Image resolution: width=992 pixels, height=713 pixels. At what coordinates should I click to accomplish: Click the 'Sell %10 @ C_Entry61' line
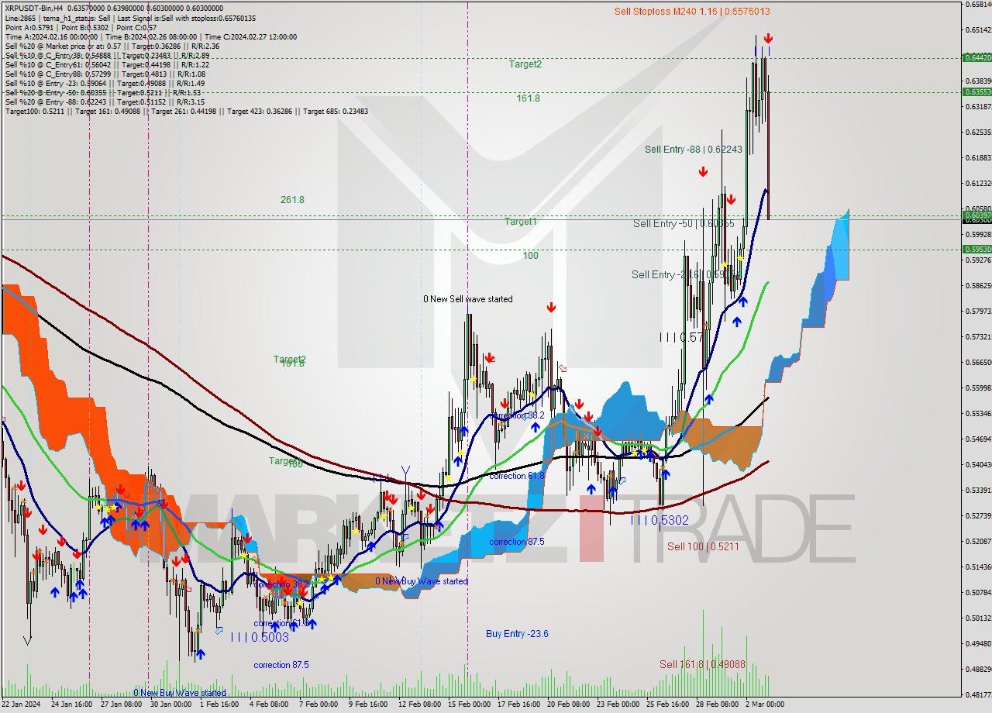pyautogui.click(x=107, y=64)
